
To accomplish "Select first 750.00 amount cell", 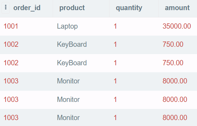I will pyautogui.click(x=173, y=44).
